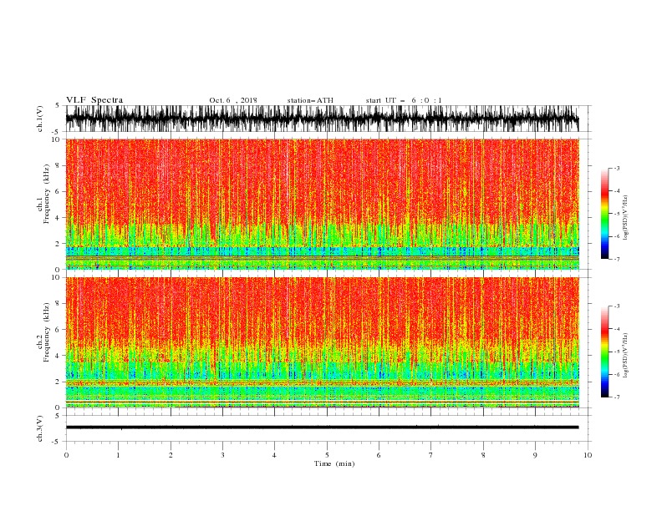The image size is (662, 511).
Task: Click time axis tick label "0"
Action: pos(66,455)
